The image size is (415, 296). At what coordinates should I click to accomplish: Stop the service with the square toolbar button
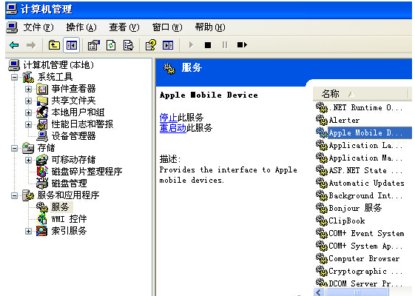coord(208,45)
